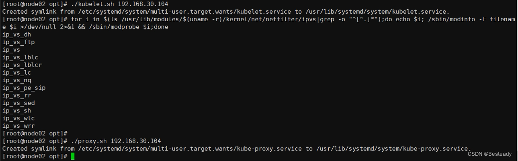Viewport: 518px width, 161px height.
Task: Click the /usr/lib/systemd/system/kube-proxy.service path
Action: coord(393,149)
